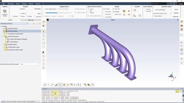Click the yellow warning icon in console
This screenshot has height=103, width=184.
[x=177, y=91]
